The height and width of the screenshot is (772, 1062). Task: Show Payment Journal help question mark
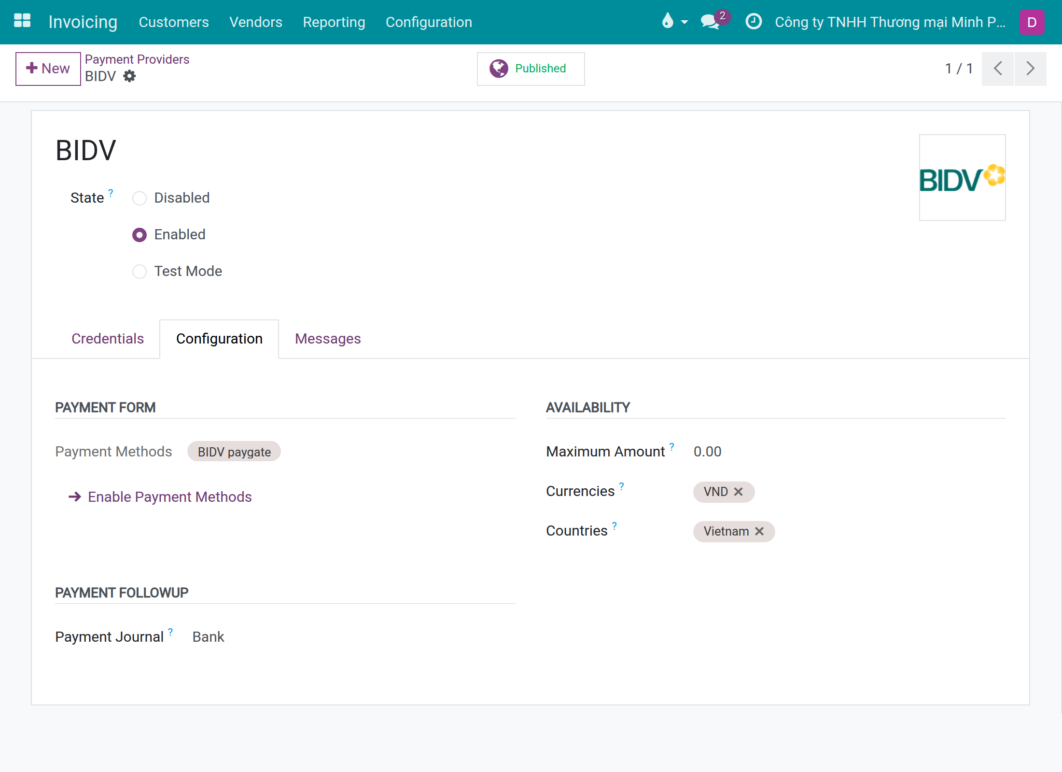[170, 632]
